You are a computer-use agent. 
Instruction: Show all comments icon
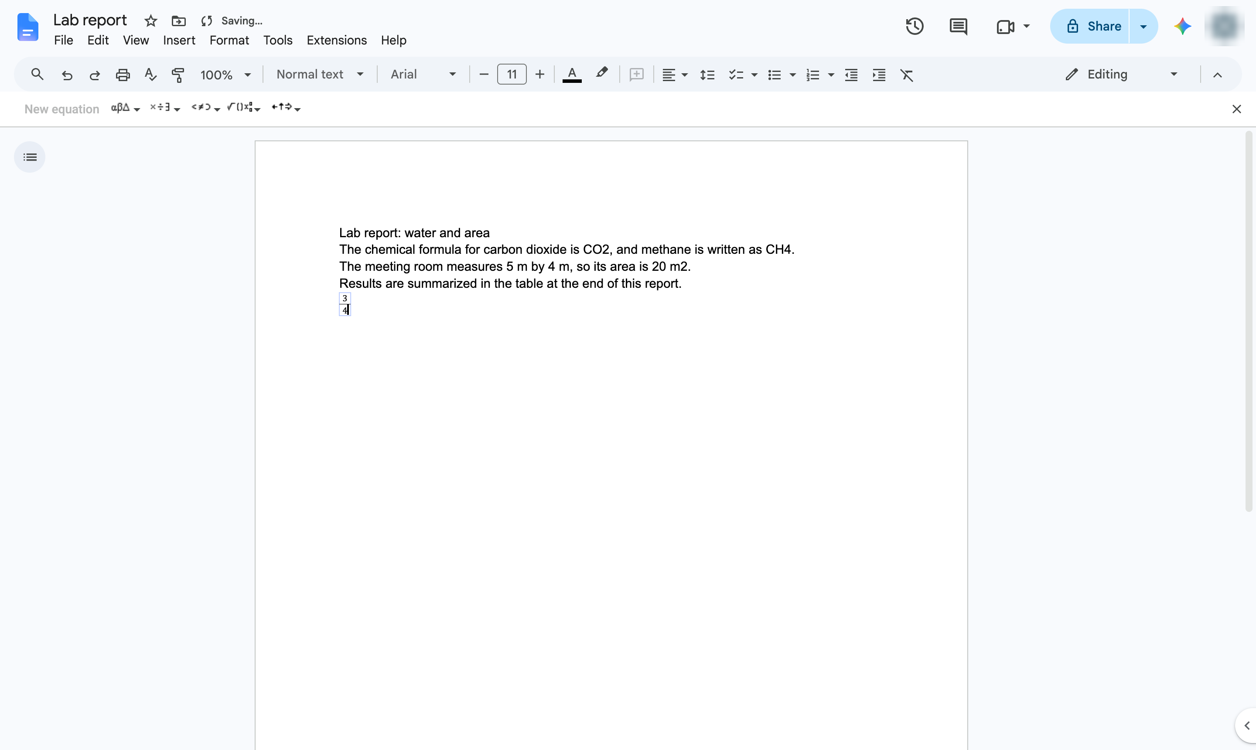point(958,26)
